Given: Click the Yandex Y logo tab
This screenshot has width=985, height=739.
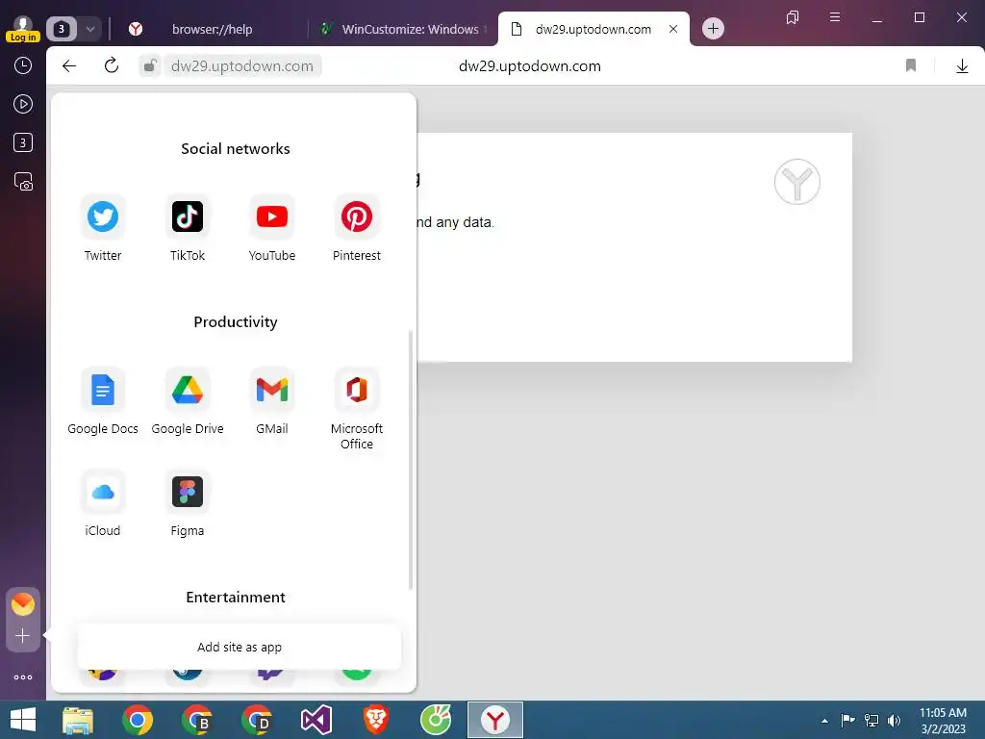Looking at the screenshot, I should point(136,29).
